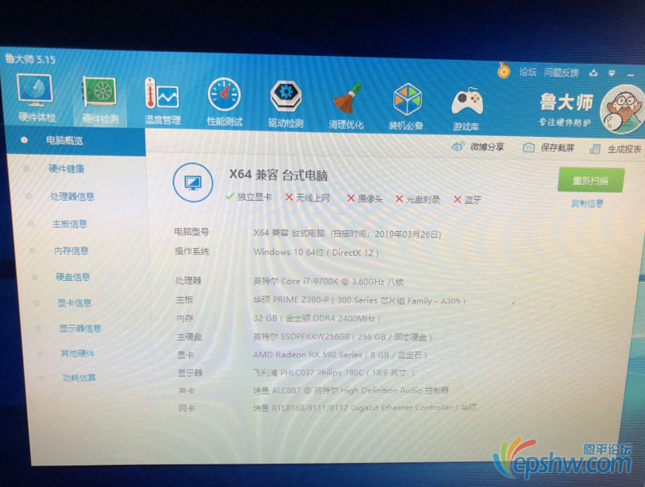Click the round computer monitor icon
Image resolution: width=645 pixels, height=487 pixels.
pos(193,182)
